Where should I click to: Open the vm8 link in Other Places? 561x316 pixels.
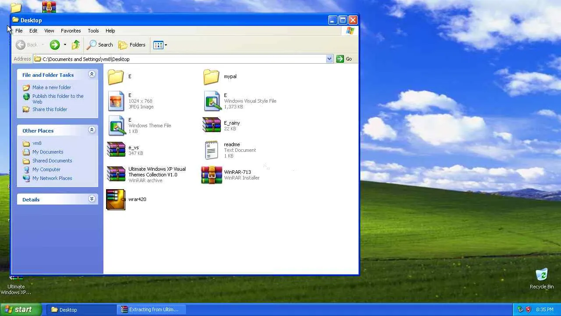[x=37, y=143]
